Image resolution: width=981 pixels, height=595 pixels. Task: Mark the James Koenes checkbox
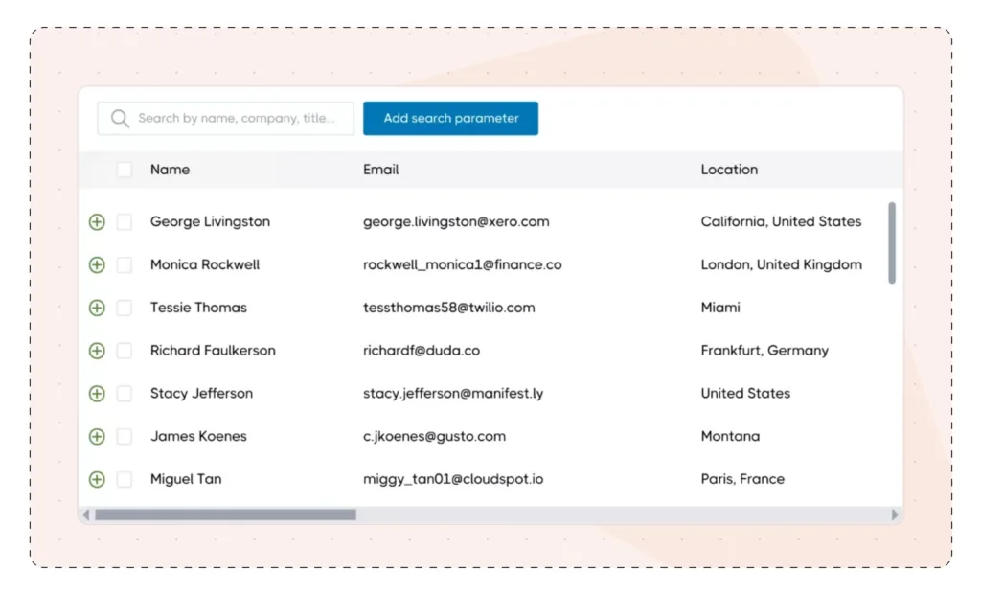click(x=125, y=436)
